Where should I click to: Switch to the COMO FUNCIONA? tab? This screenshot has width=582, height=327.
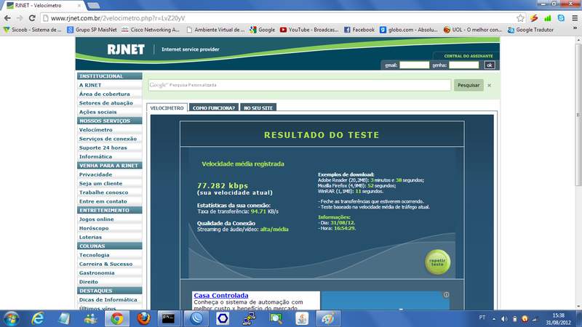point(213,108)
